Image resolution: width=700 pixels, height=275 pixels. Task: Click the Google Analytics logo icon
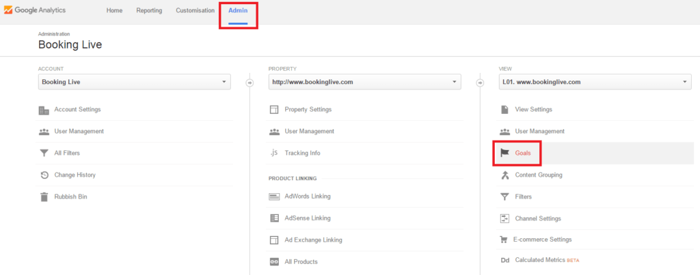tap(8, 10)
